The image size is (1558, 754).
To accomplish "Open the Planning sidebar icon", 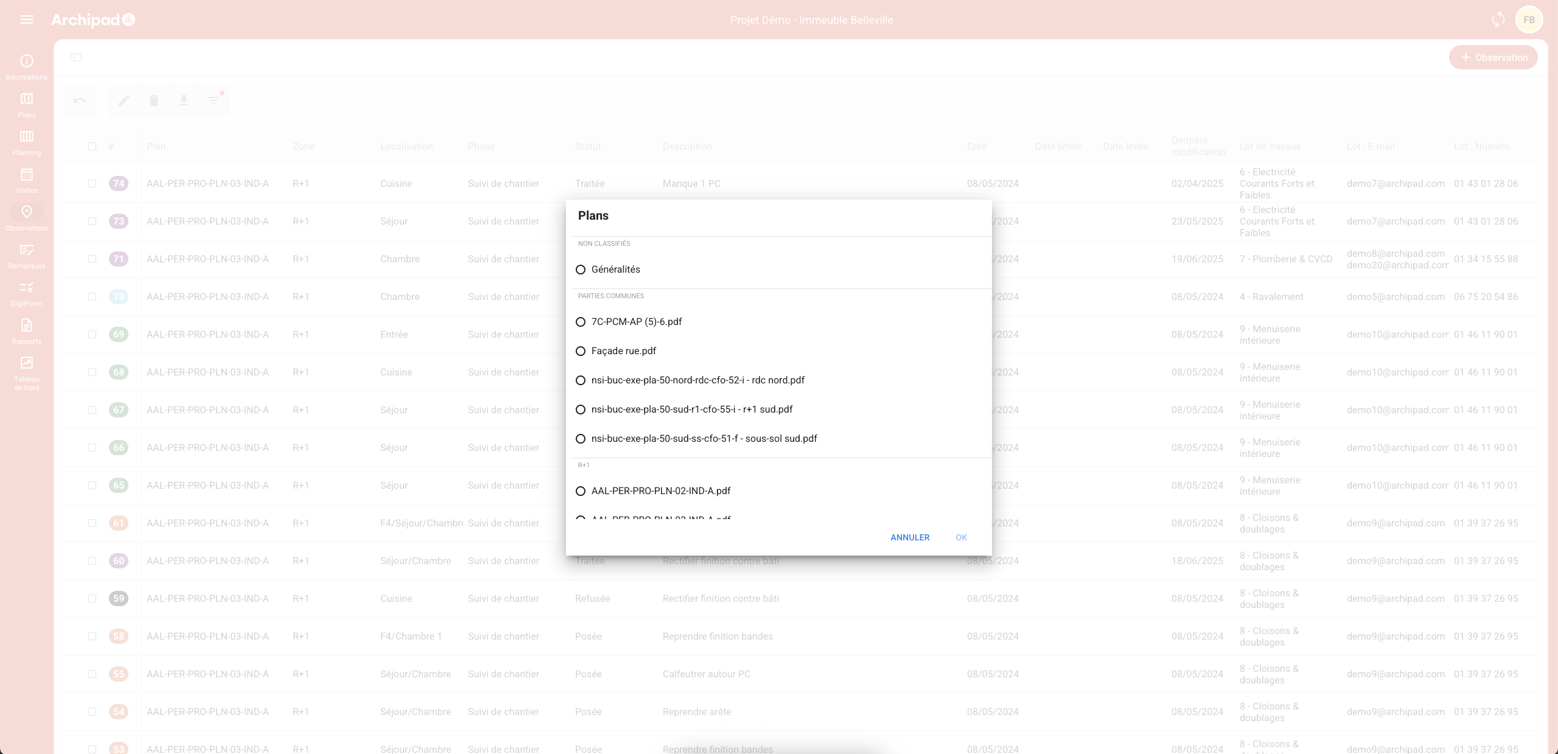I will click(27, 142).
